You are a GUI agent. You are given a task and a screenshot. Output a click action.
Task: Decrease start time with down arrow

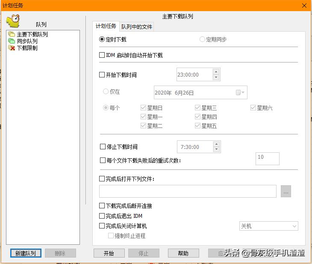[216, 77]
